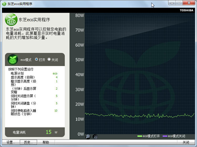Click the large green eco globe logo
This screenshot has width=197, height=147.
tap(11, 20)
